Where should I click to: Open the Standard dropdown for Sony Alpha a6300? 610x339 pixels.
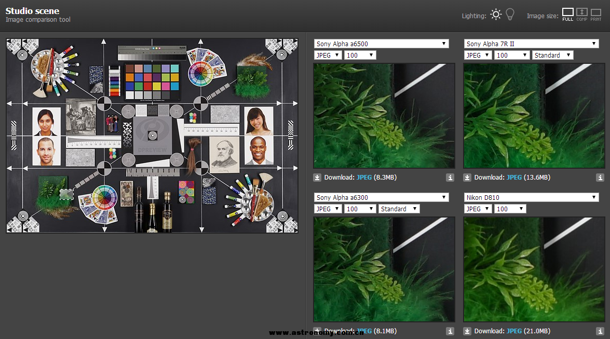pyautogui.click(x=399, y=209)
